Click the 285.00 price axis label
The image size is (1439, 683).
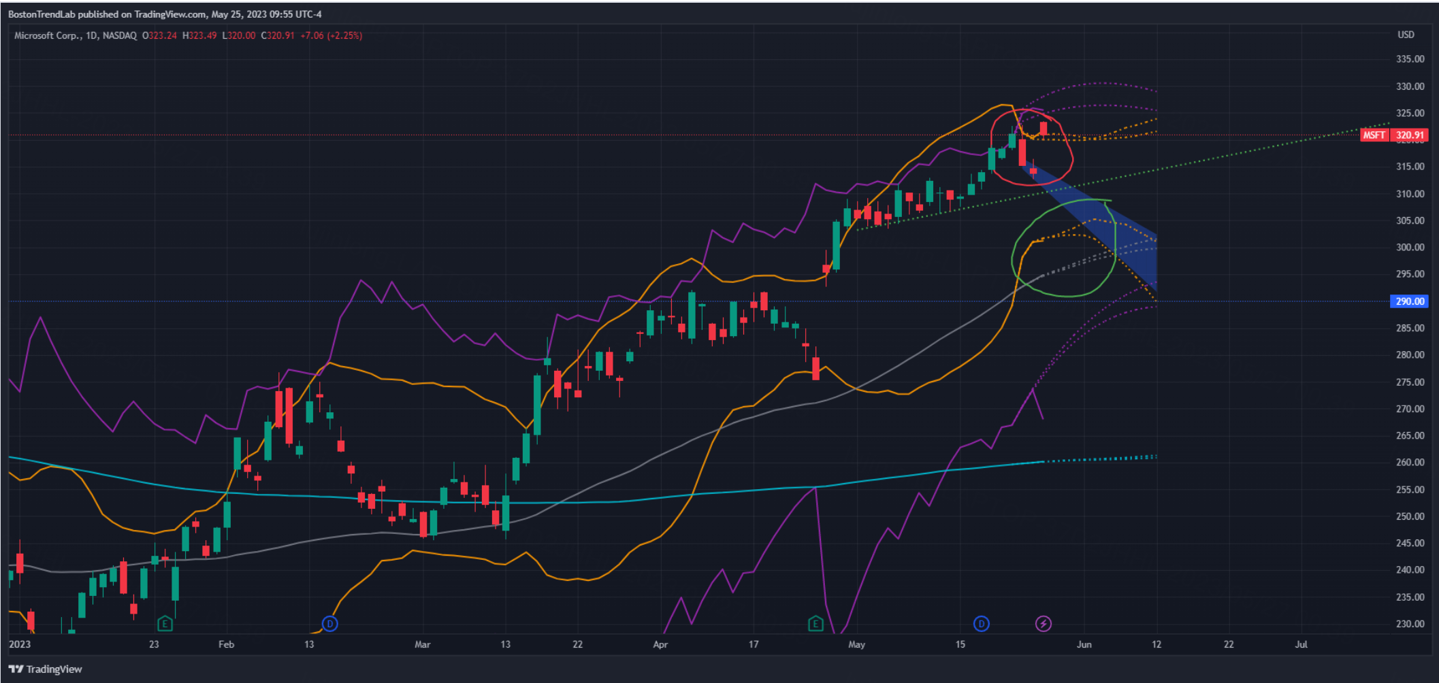click(x=1410, y=328)
